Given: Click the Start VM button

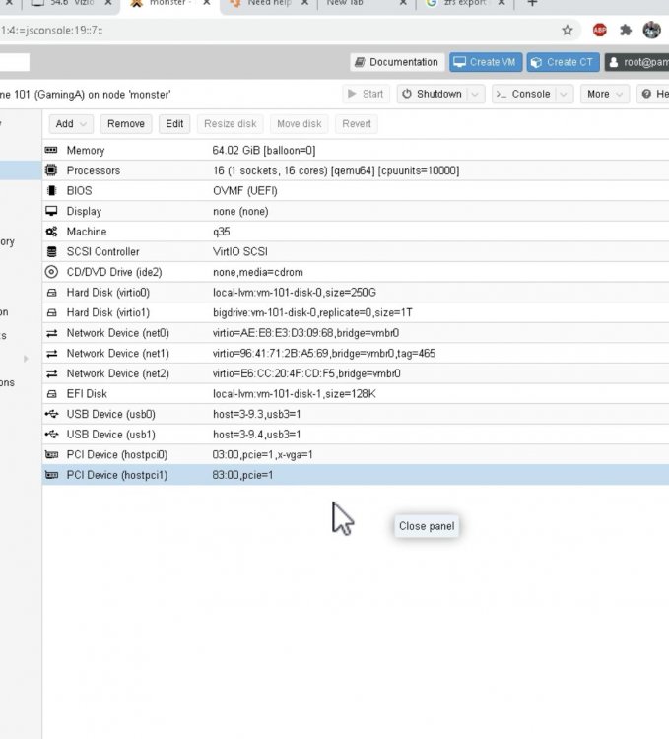Looking at the screenshot, I should click(x=366, y=94).
